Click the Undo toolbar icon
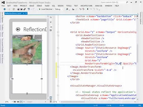The height and width of the screenshot is (107, 143). (29, 9)
